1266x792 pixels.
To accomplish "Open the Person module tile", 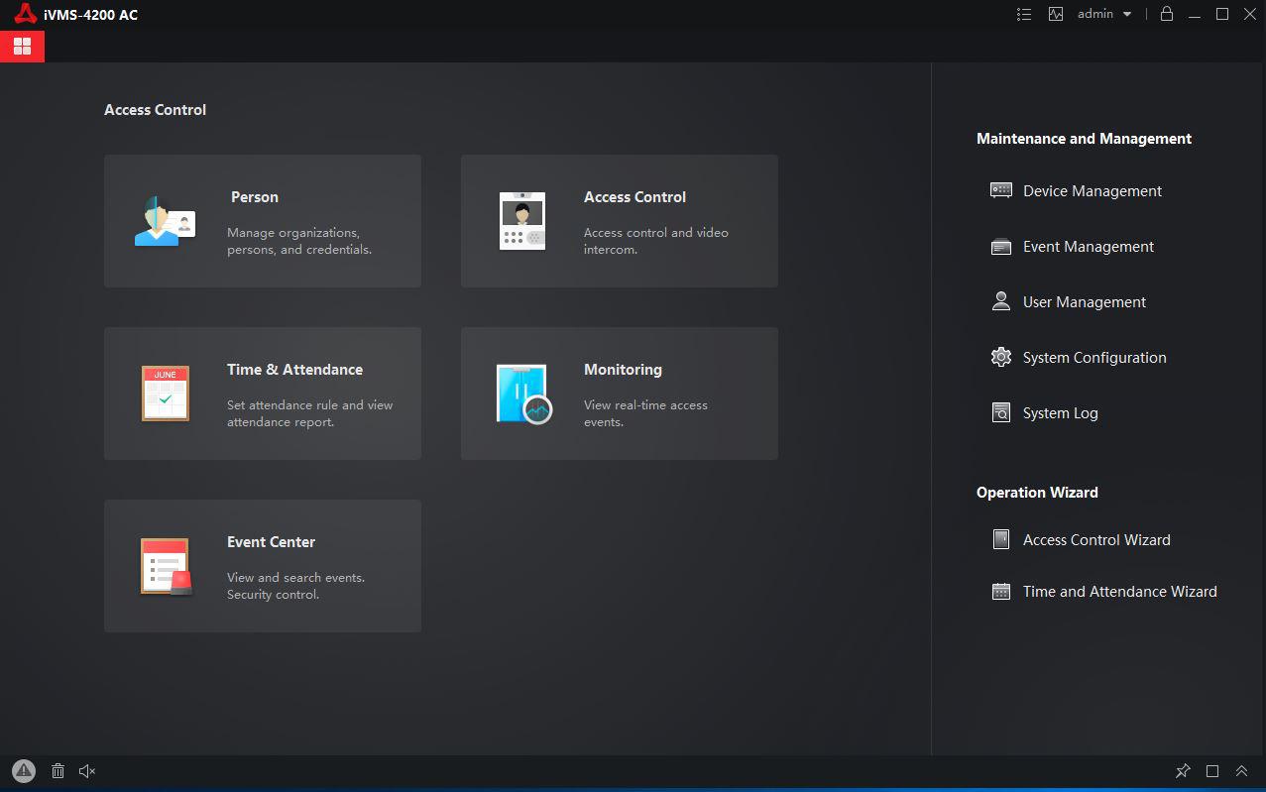I will [x=262, y=221].
